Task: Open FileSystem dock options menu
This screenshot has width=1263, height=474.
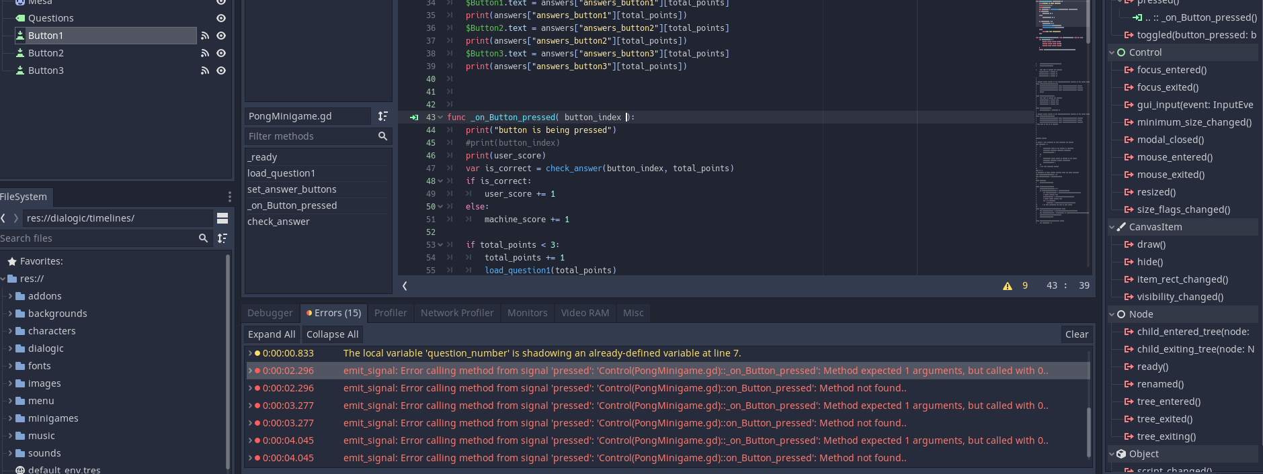Action: coord(229,197)
